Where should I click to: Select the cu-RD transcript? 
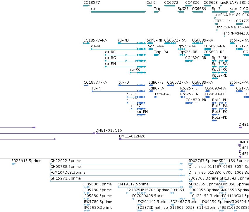coord(132,43)
